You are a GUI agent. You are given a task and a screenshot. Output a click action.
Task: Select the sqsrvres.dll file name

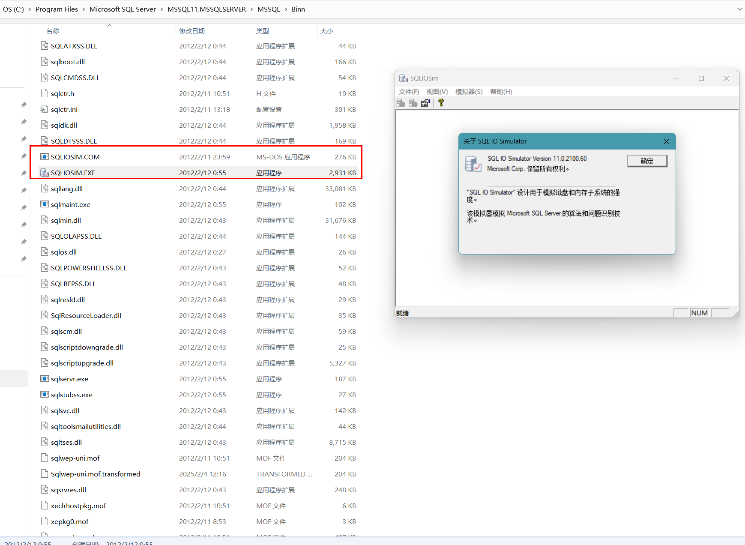click(x=69, y=490)
